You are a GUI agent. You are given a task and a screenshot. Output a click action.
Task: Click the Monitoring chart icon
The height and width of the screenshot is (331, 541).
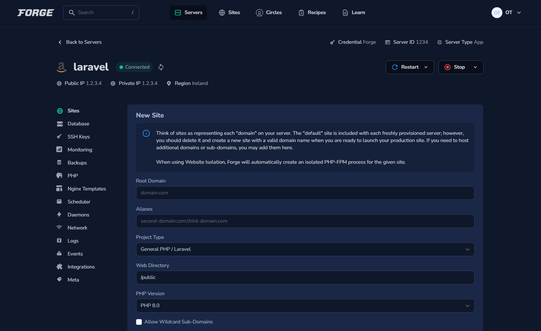59,150
